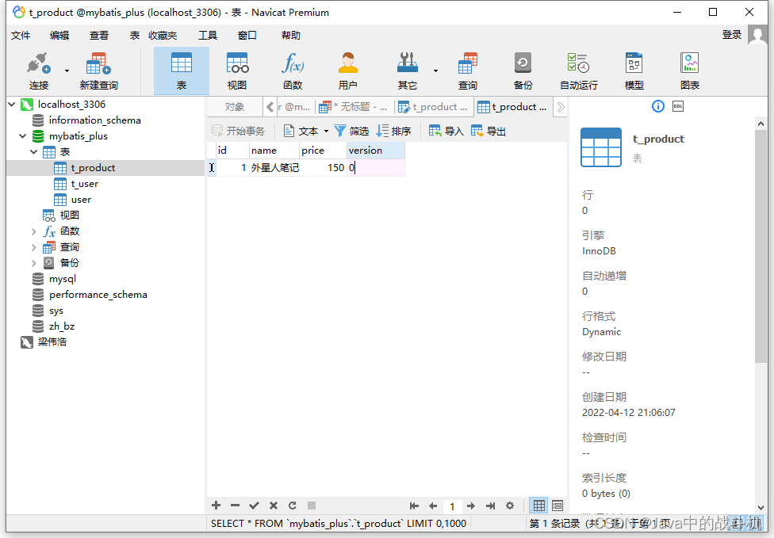The image size is (774, 538).
Task: Show the info panel via info icon
Action: (x=658, y=106)
